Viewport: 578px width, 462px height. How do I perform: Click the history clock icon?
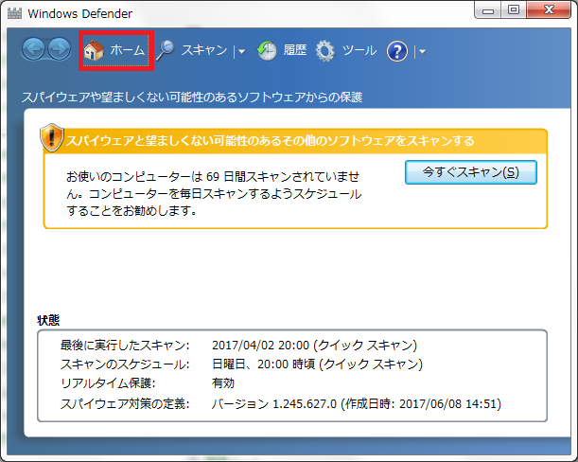pyautogui.click(x=267, y=51)
